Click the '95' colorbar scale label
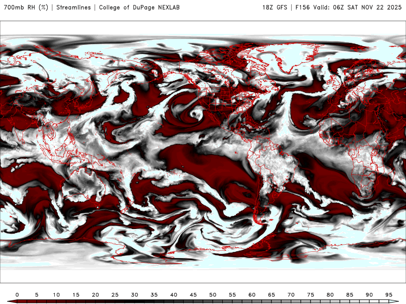 389,295
